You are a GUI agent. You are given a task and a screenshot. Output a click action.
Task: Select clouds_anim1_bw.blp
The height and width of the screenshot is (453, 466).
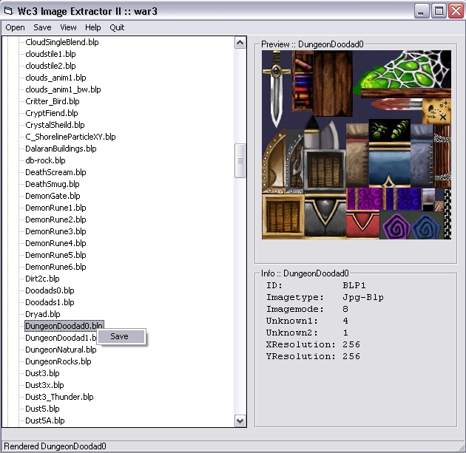[63, 89]
